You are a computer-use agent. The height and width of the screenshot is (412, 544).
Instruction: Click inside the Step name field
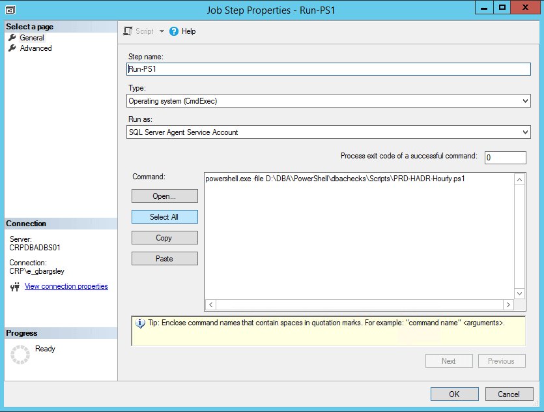(x=326, y=69)
